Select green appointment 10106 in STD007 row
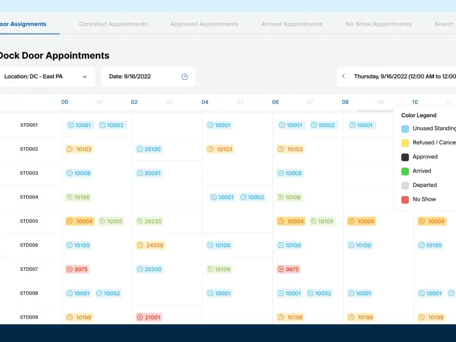Screen dimensions: 456x342 click(219, 270)
